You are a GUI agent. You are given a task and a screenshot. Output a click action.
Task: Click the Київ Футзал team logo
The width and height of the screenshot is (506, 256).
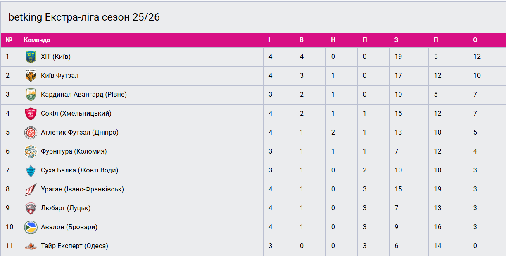31,76
